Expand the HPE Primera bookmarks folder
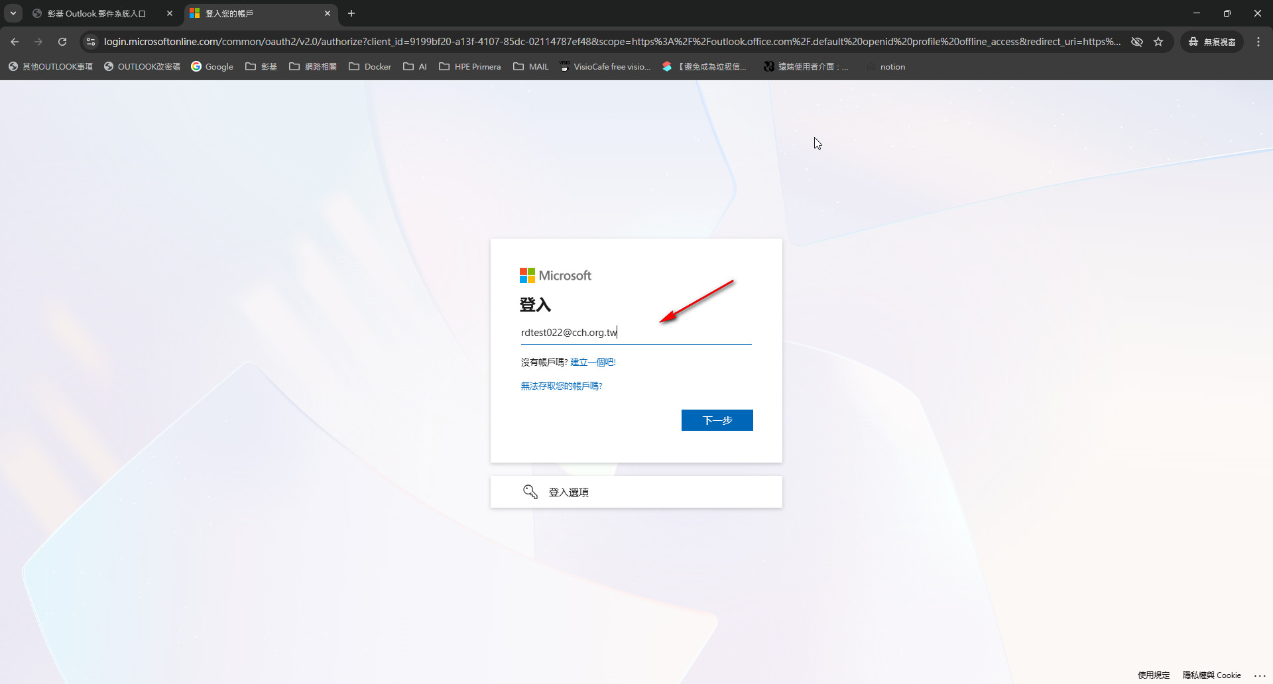The width and height of the screenshot is (1273, 684). pyautogui.click(x=470, y=67)
